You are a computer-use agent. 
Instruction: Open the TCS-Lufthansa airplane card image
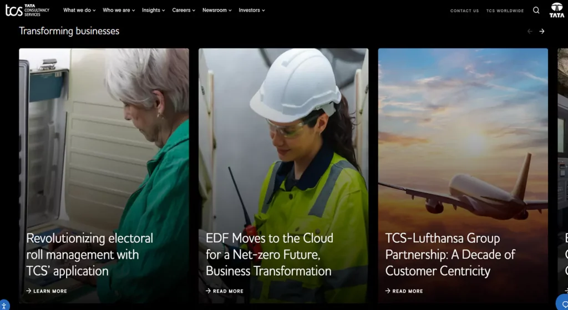(463, 139)
